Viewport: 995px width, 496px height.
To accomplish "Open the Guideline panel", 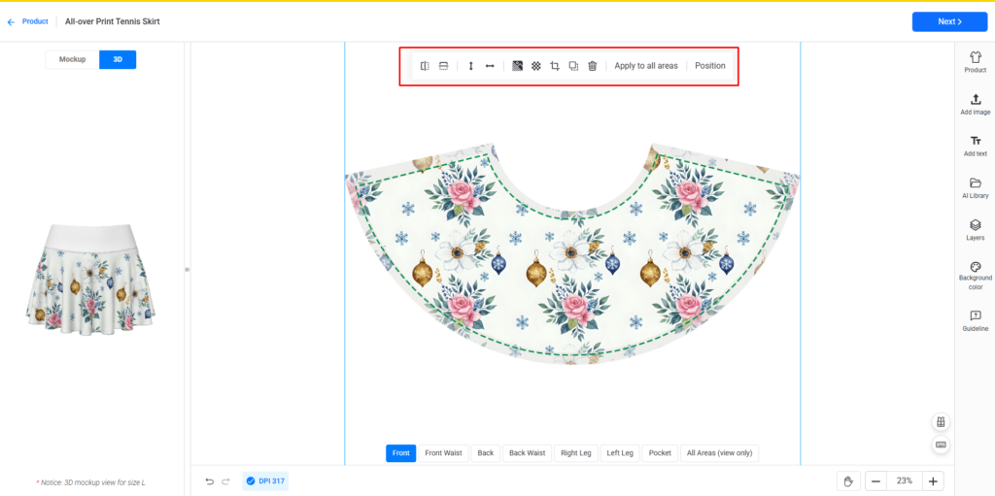I will coord(975,320).
